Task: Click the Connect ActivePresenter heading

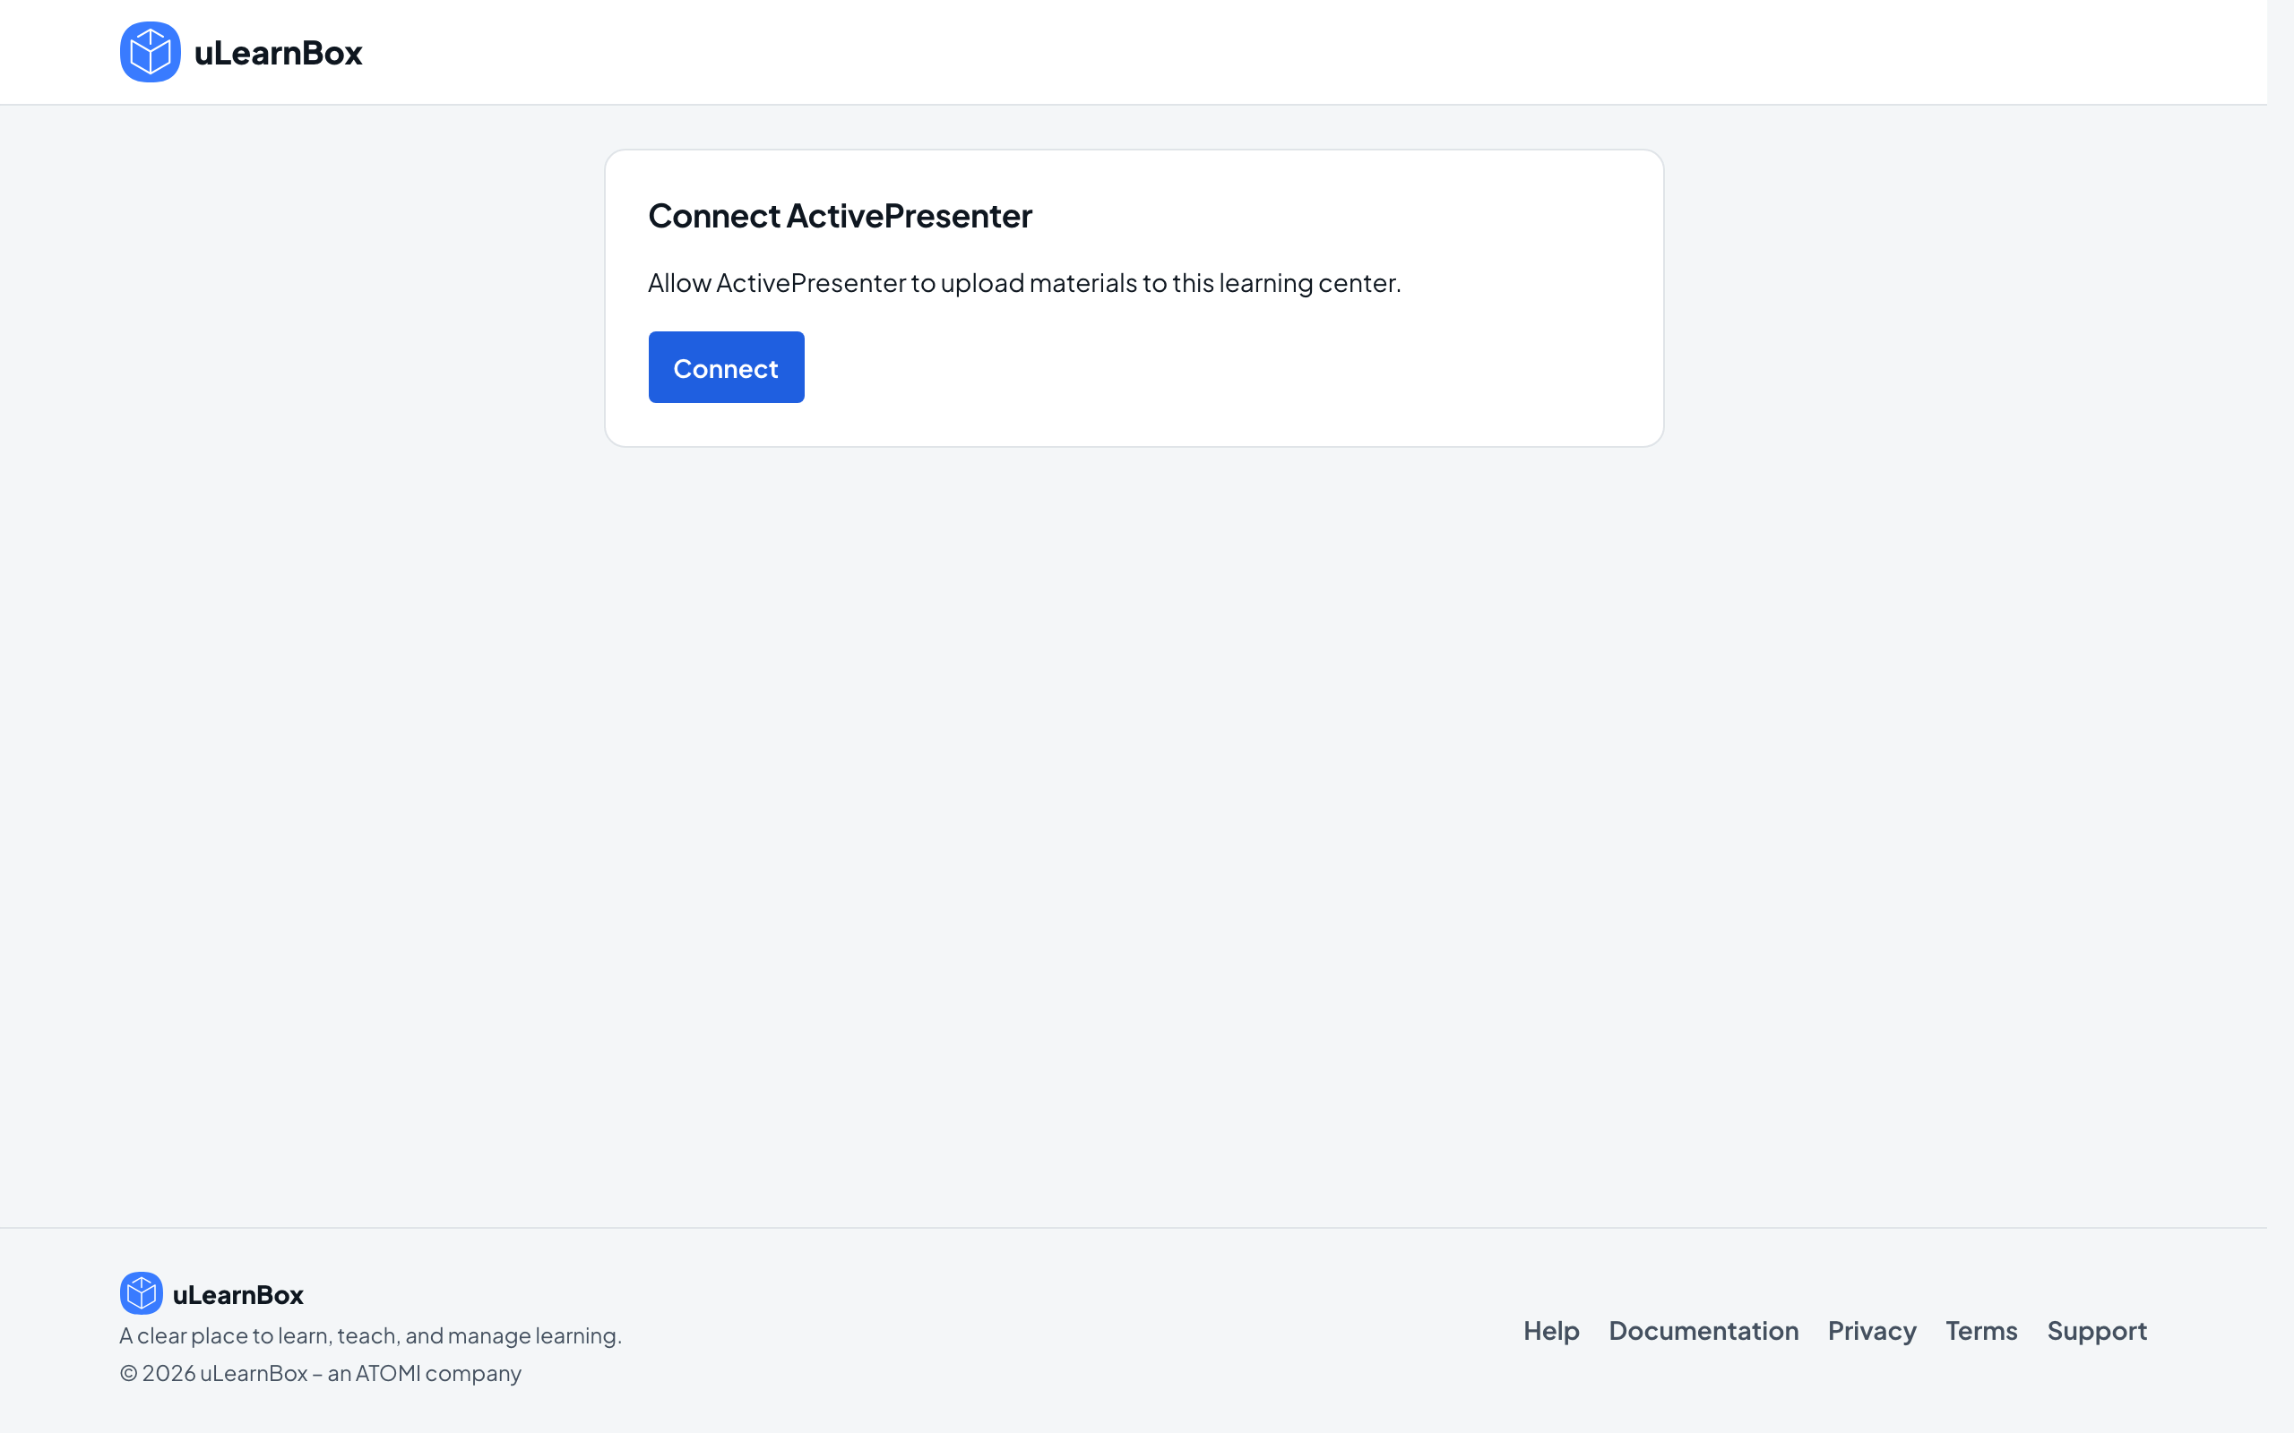Action: click(840, 216)
